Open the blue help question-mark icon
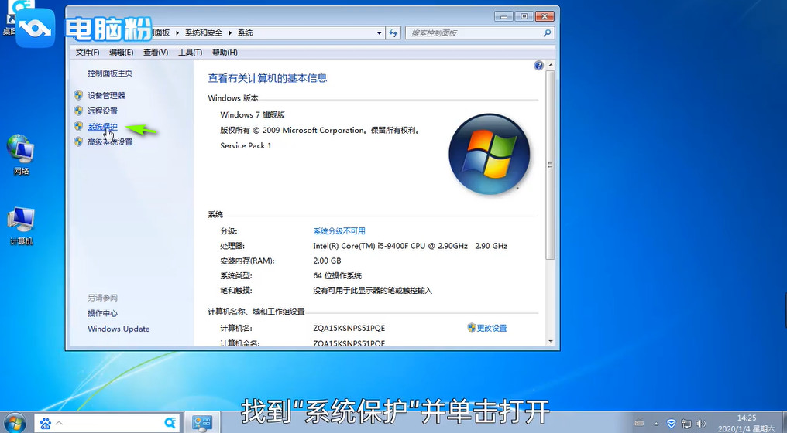The width and height of the screenshot is (787, 433). [x=538, y=65]
